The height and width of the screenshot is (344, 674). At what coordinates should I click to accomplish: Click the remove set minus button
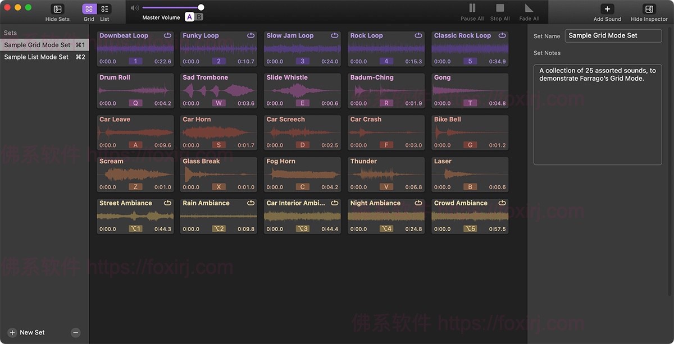point(76,332)
